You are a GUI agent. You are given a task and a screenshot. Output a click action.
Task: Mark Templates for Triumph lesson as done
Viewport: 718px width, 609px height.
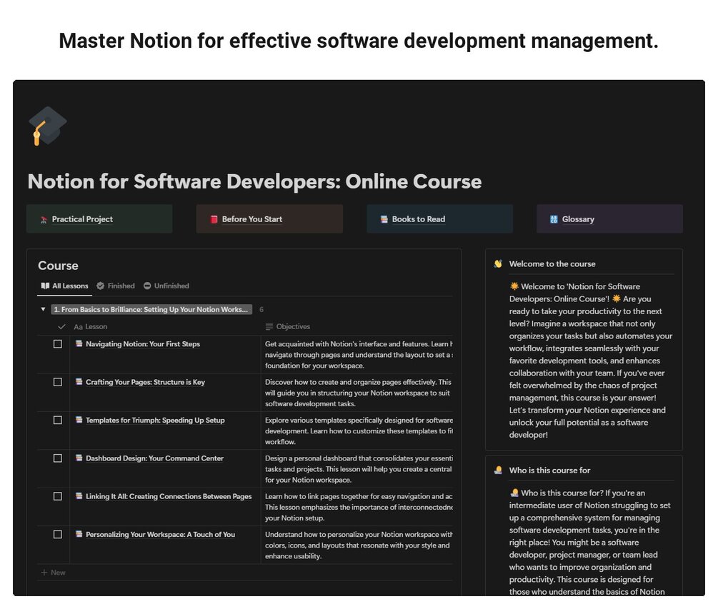click(x=58, y=420)
